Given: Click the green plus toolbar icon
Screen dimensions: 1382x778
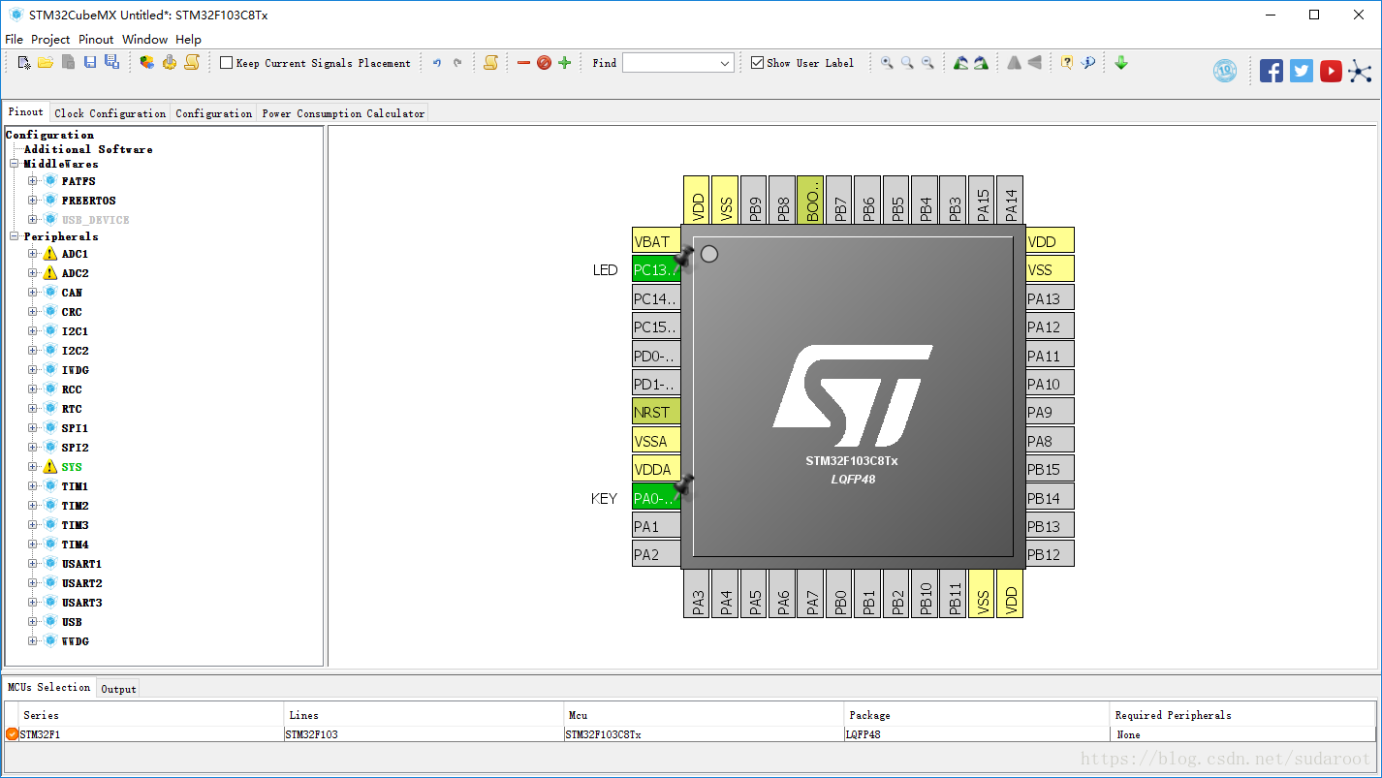Looking at the screenshot, I should (x=564, y=63).
